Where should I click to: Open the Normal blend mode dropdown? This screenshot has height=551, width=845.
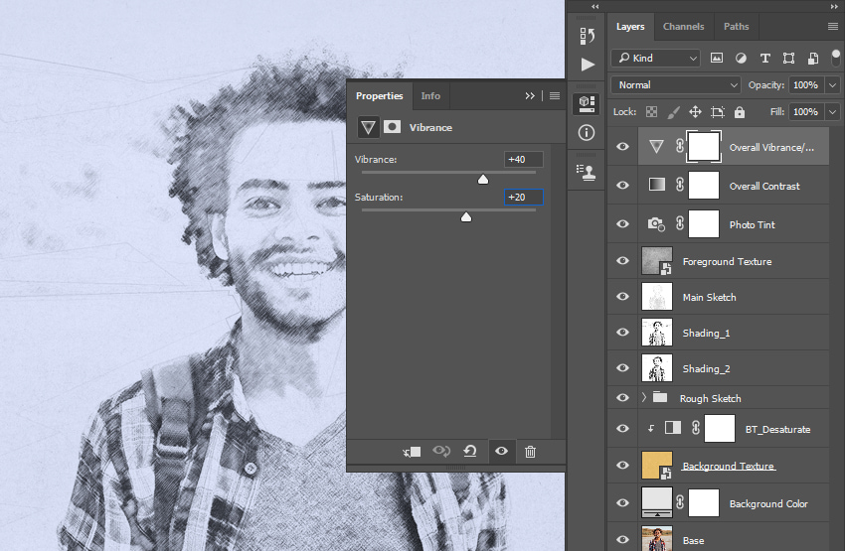(x=676, y=85)
